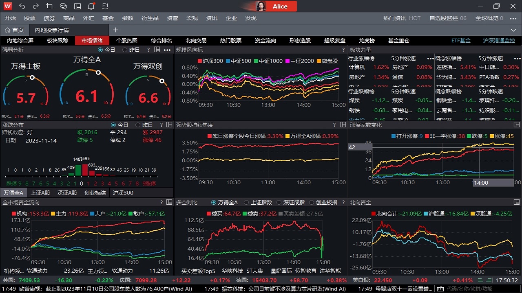Open the help question mark on 规模风向标 panel
This screenshot has width=522, height=293.
(343, 50)
